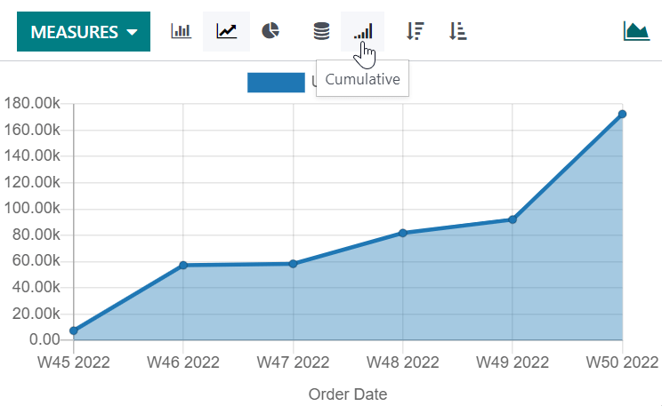Click the W49 2022 data point
The width and height of the screenshot is (662, 406).
[513, 219]
